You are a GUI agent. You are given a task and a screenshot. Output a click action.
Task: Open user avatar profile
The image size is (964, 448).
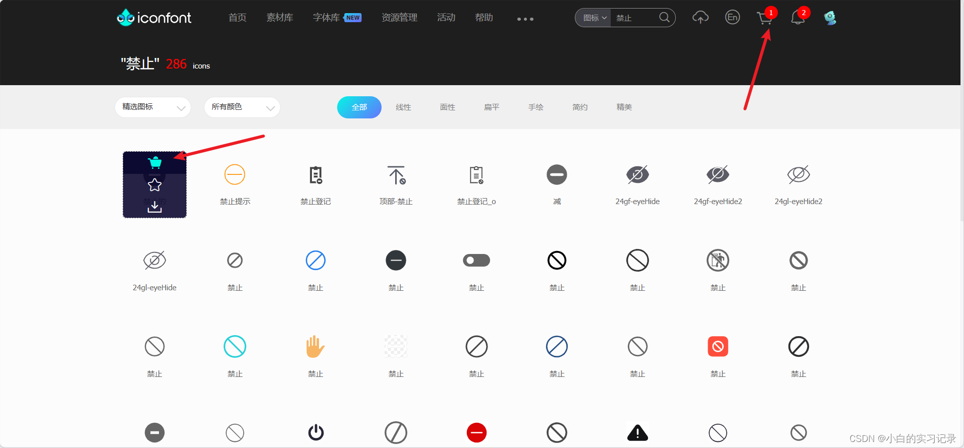(x=830, y=18)
